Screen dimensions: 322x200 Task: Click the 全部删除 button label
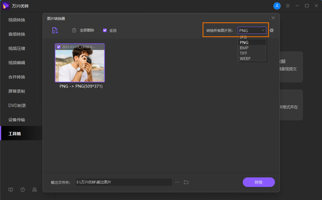click(87, 30)
